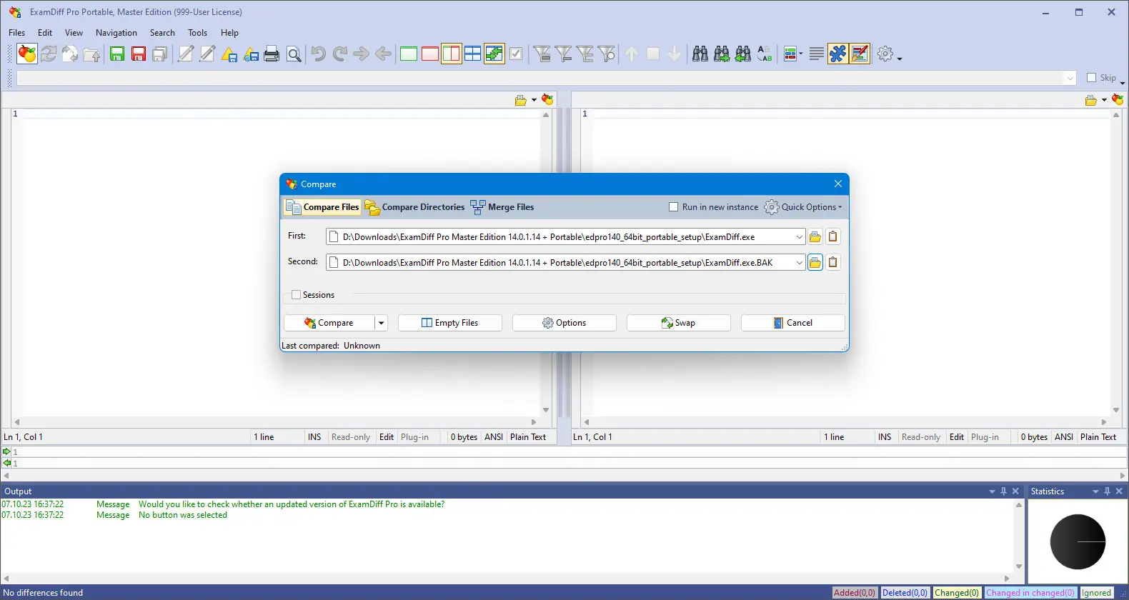Open the Files menu

16,33
